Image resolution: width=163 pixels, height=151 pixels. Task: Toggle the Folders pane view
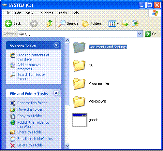tap(92, 23)
